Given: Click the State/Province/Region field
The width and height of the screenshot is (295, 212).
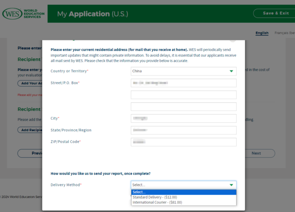Looking at the screenshot, I should point(183,130).
